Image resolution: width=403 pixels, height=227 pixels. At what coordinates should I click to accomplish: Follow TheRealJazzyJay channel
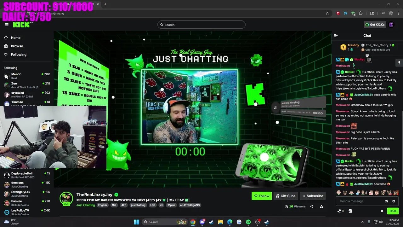pos(262,196)
